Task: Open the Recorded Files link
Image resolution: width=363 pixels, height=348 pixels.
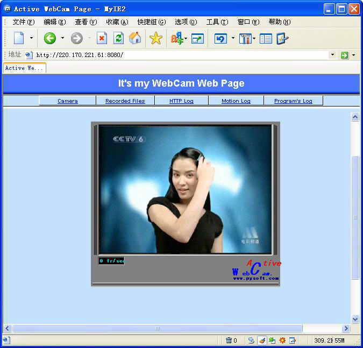Action: point(125,101)
